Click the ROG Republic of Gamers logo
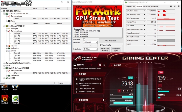Screen dimensions: 182x112 85,59
